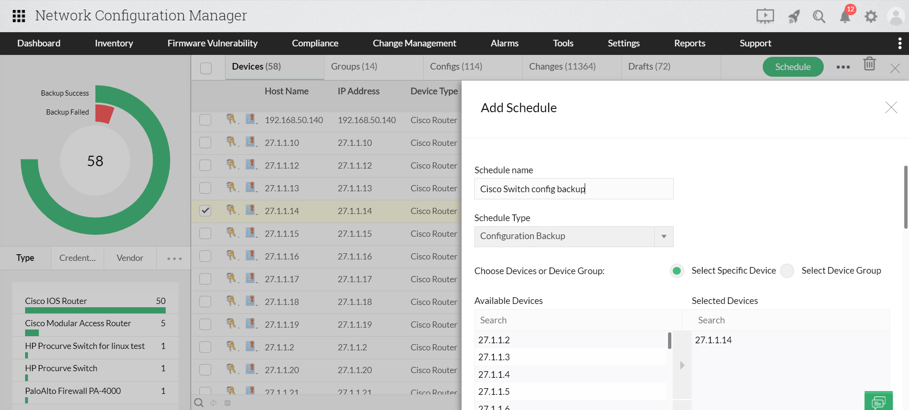
Task: Expand more tabs next to Vendor
Action: [x=174, y=258]
